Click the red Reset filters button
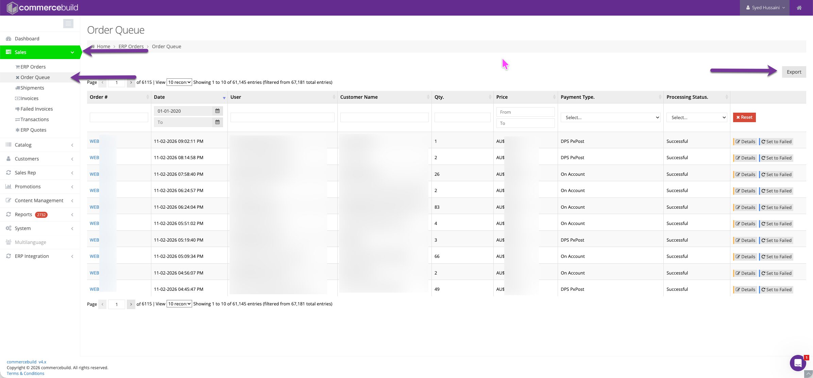 coord(744,117)
